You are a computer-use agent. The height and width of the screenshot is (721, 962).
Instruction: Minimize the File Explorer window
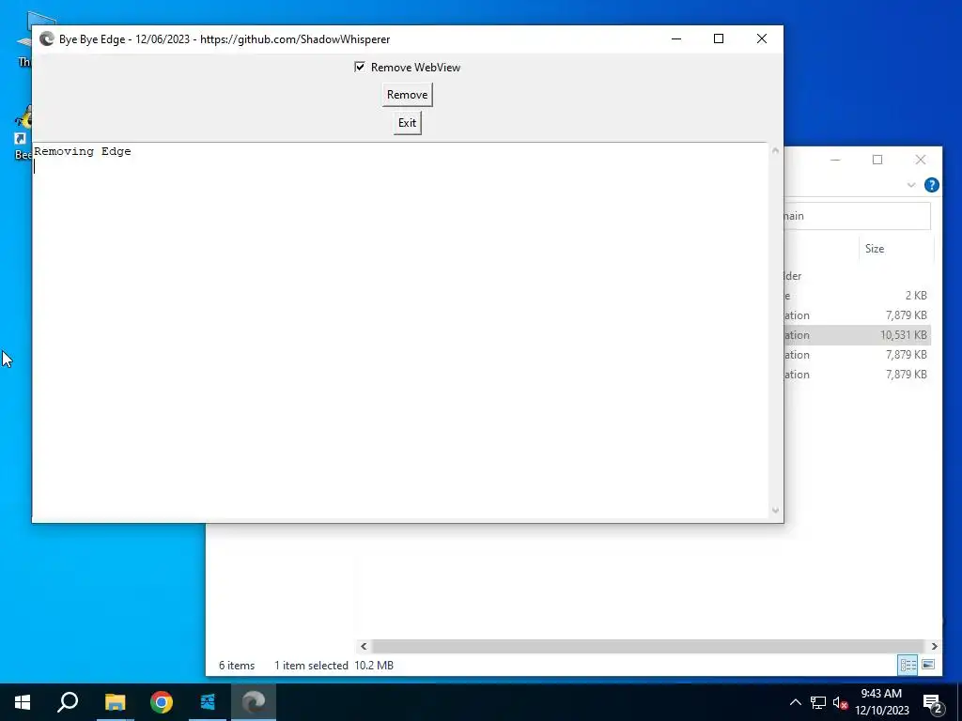pos(835,160)
